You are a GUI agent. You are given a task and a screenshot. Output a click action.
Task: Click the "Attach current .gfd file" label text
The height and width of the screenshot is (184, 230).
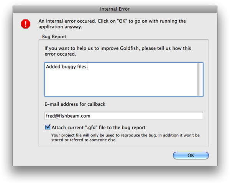(99, 128)
